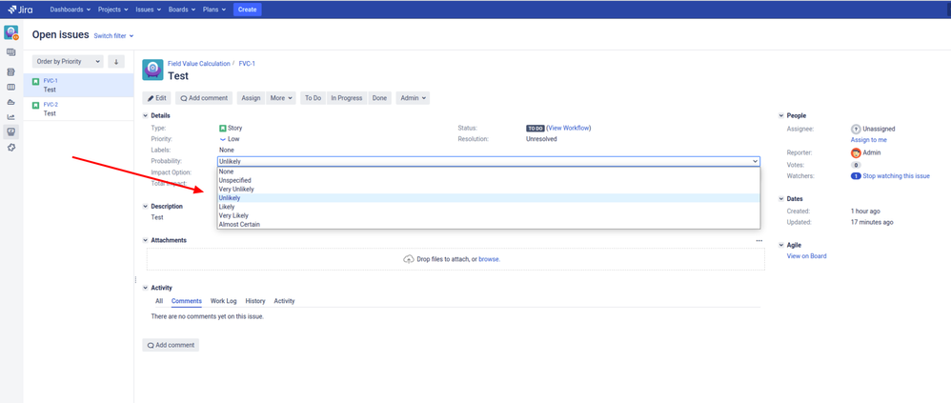
Task: Collapse the Attachments section
Action: (x=145, y=241)
